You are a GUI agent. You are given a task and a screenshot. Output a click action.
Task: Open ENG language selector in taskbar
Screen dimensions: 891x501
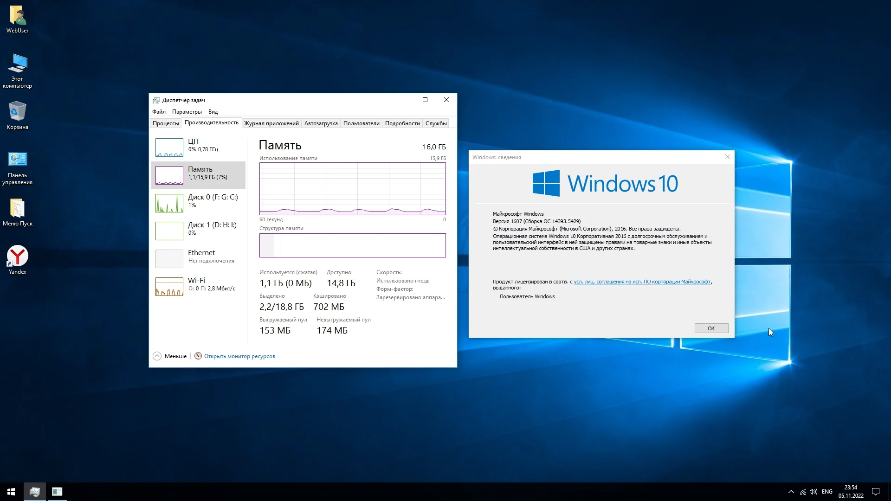tap(827, 492)
